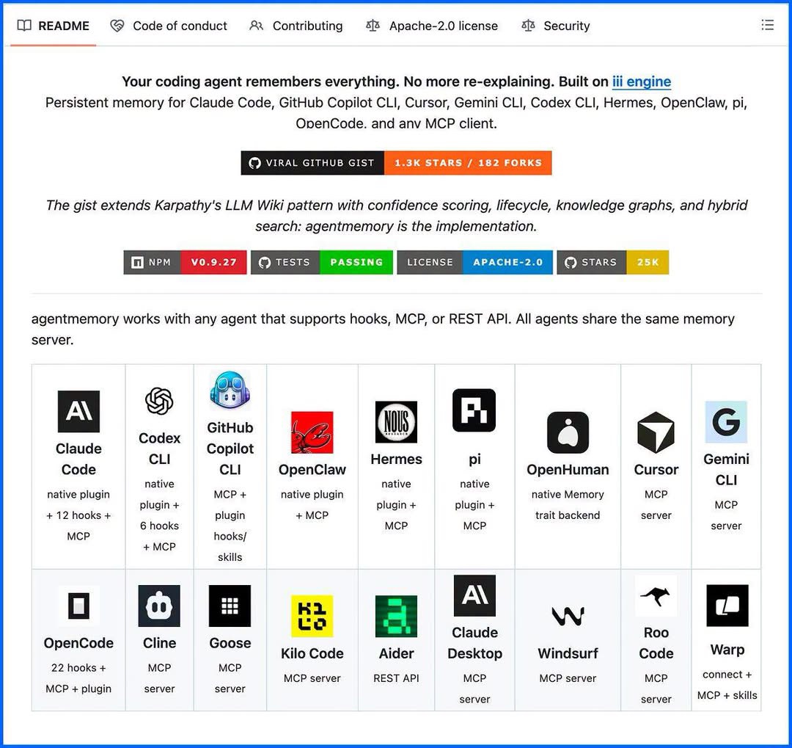The height and width of the screenshot is (748, 792).
Task: Click the License Apache-2.0 badge
Action: pos(474,262)
